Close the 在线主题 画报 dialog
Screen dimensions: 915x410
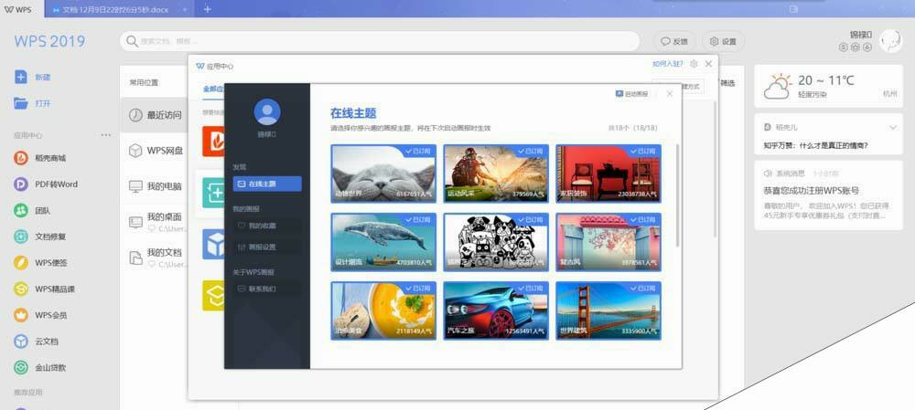(670, 94)
